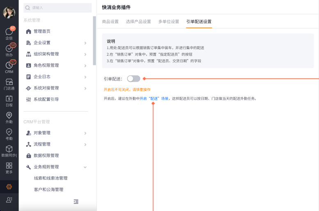Open 线索和线索池管理 submenu item

(51, 178)
